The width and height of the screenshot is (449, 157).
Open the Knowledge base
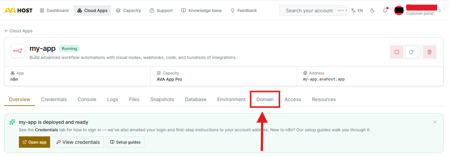click(x=201, y=10)
